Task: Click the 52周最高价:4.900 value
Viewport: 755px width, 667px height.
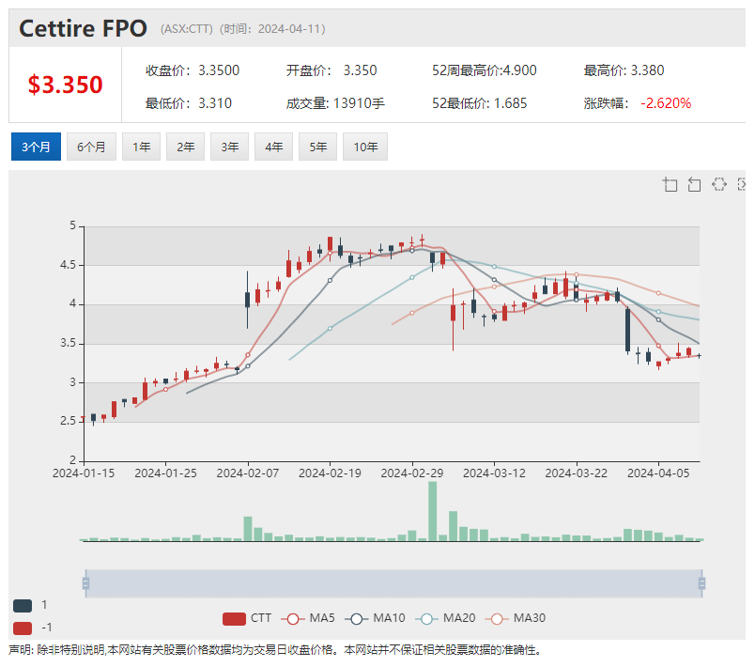Action: pos(484,70)
